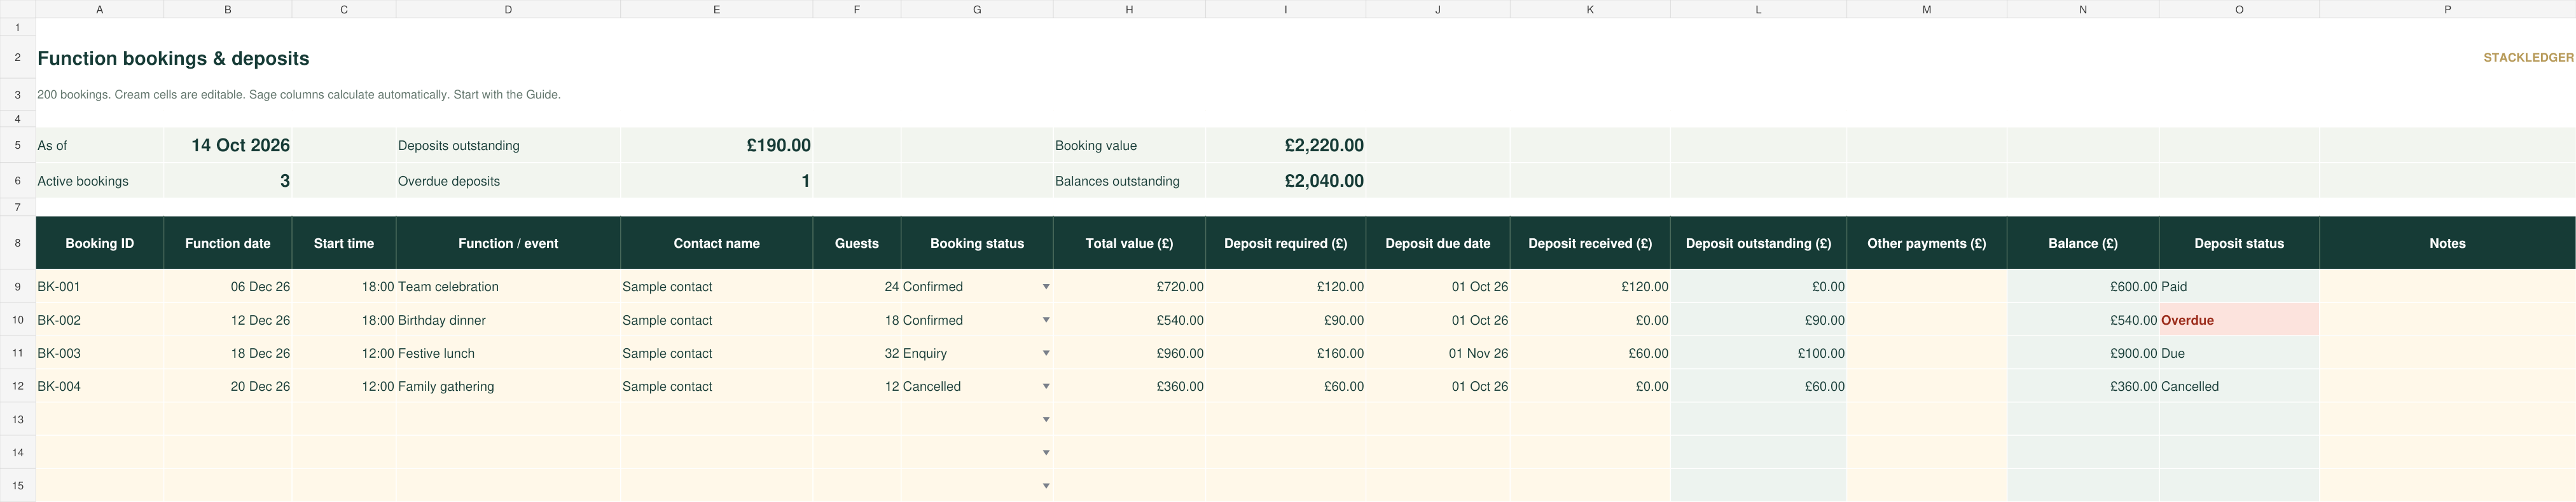Select the Notes header cell
This screenshot has width=2576, height=502.
[x=2447, y=243]
